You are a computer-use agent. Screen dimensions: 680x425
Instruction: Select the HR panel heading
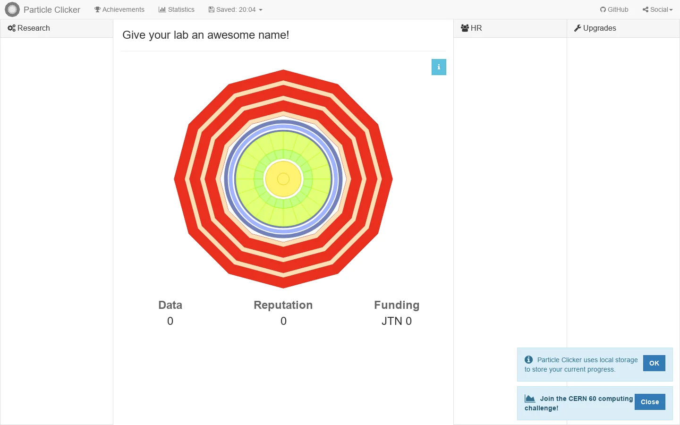510,28
